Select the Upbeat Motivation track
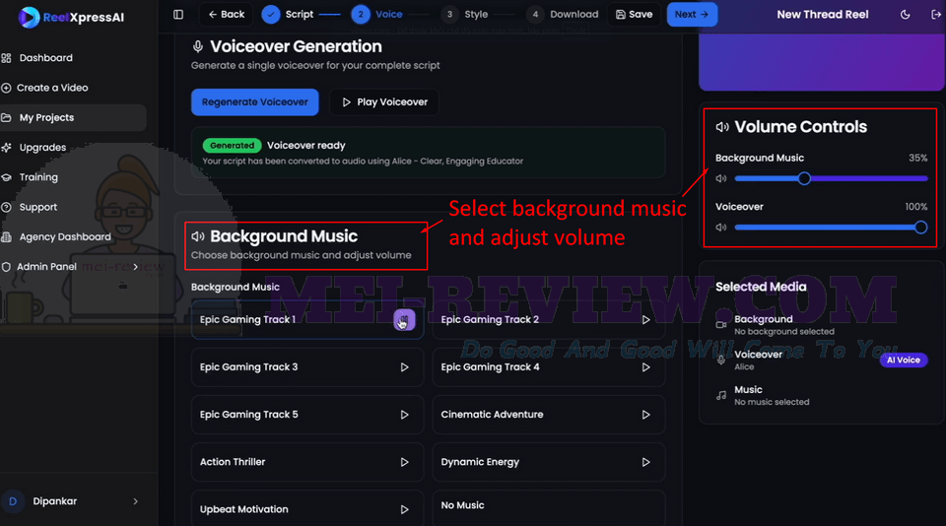Screen dimensions: 946x526 pos(307,508)
